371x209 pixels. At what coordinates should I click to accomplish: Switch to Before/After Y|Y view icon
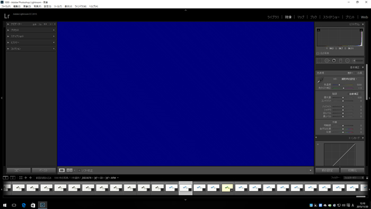click(x=69, y=170)
